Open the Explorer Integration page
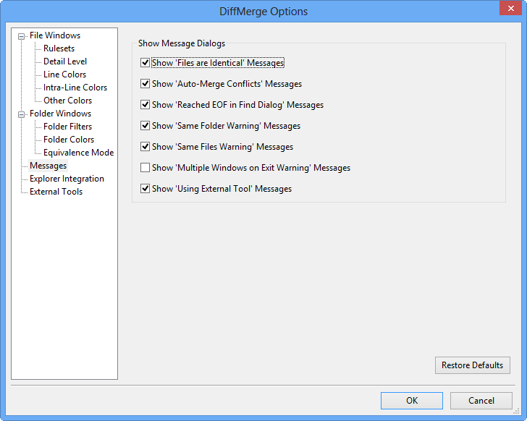The width and height of the screenshot is (527, 421). tap(67, 179)
